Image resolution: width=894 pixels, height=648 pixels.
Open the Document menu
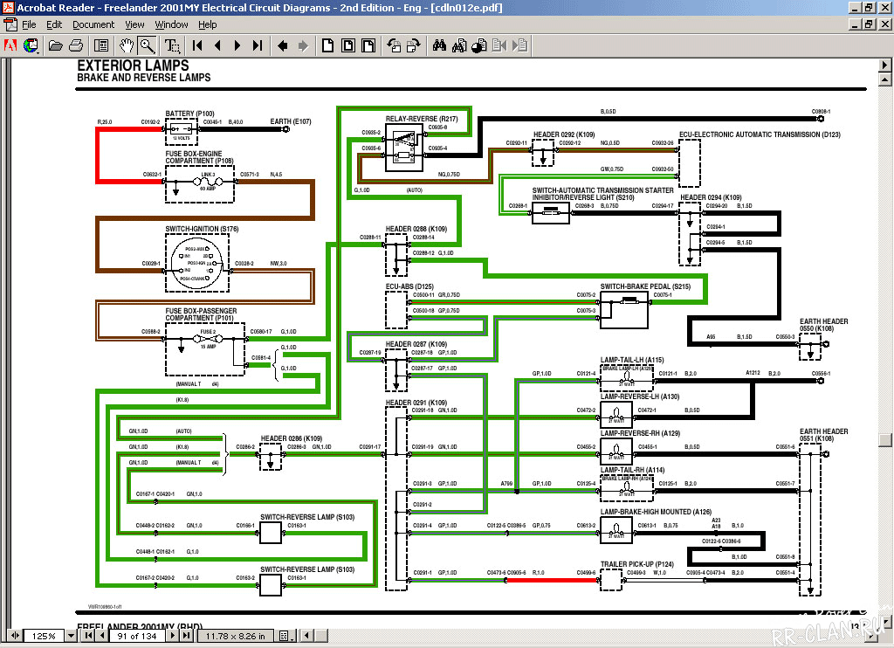point(93,24)
